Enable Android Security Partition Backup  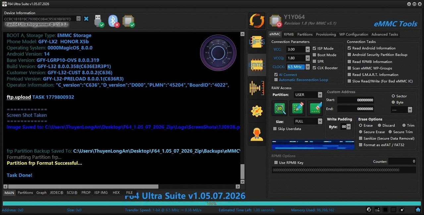point(349,55)
